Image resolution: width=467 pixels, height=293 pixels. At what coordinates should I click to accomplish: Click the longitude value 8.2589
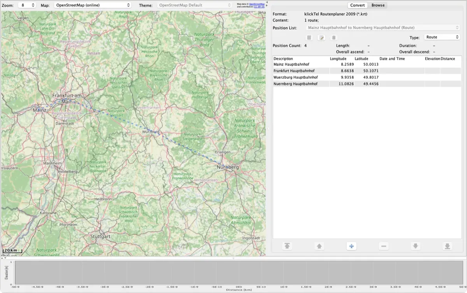point(347,64)
